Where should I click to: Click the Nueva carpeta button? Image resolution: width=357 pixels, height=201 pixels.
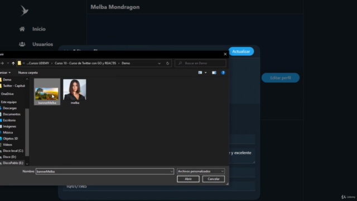28,73
